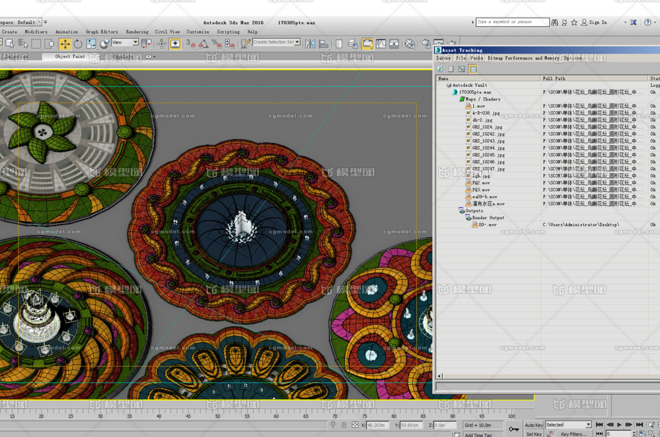Screen dimensions: 660x437
Task: Toggle Keyboard Shortcut Override icon
Action: pos(175,44)
